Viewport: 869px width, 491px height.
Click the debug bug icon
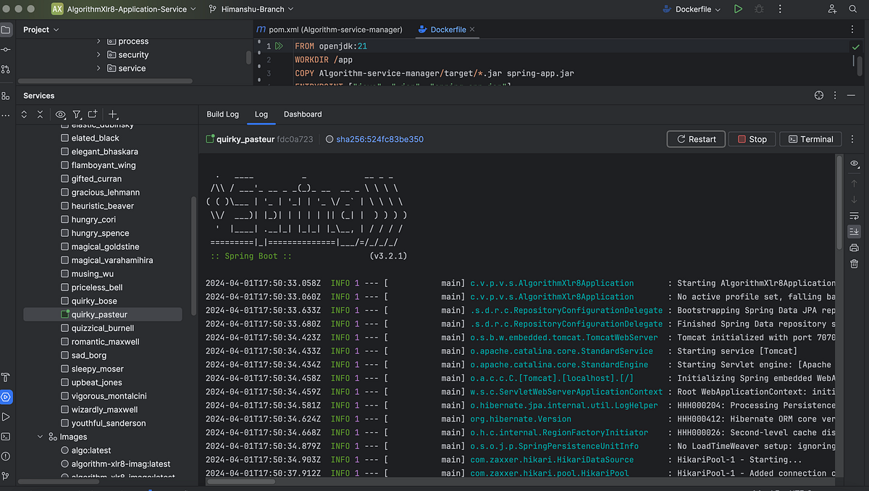pos(759,9)
